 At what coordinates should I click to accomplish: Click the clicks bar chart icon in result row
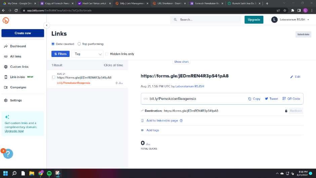pyautogui.click(x=121, y=83)
